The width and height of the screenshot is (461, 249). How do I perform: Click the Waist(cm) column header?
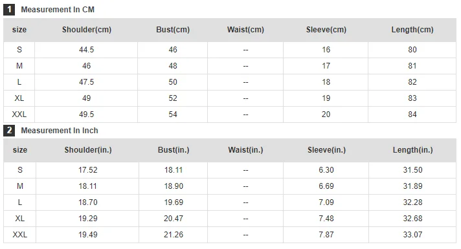point(245,30)
